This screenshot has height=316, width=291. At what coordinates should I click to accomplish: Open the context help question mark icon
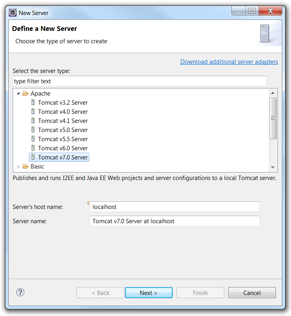point(20,292)
